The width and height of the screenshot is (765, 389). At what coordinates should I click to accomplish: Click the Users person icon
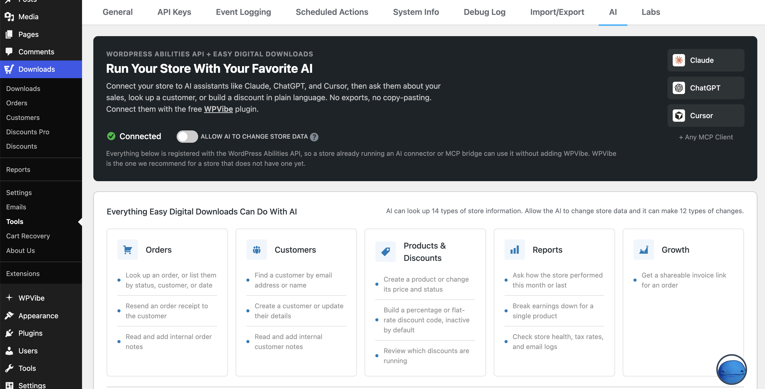tap(9, 351)
